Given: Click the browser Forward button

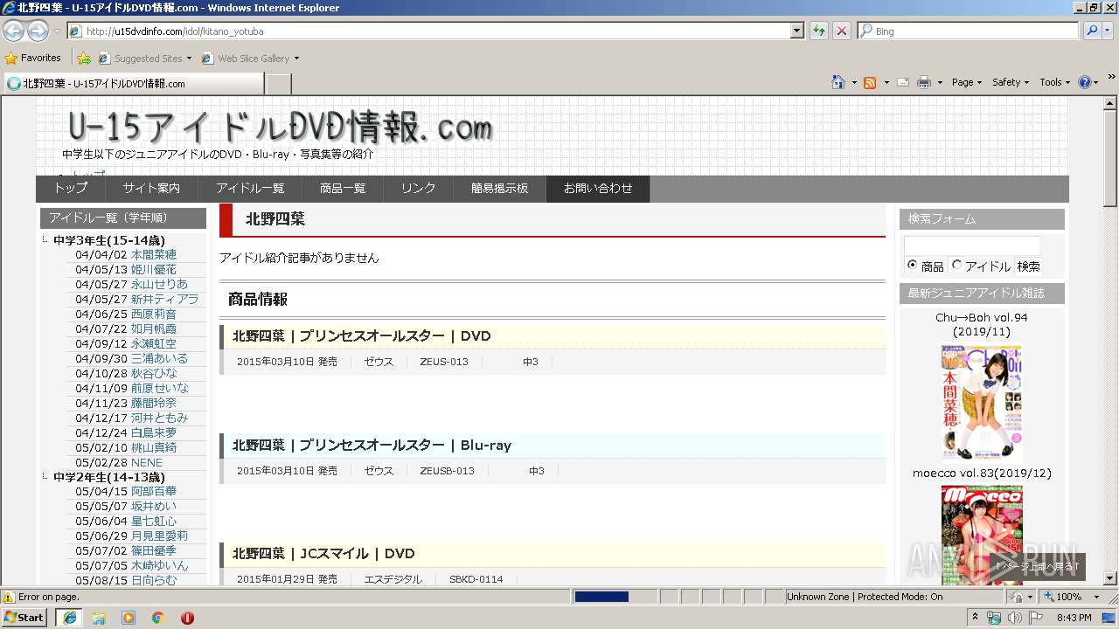Looking at the screenshot, I should tap(38, 31).
